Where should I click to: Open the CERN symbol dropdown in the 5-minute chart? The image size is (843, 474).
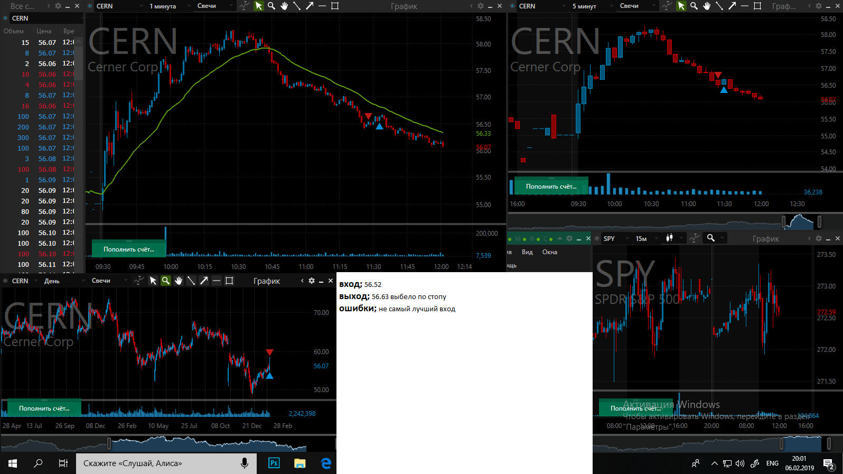542,6
